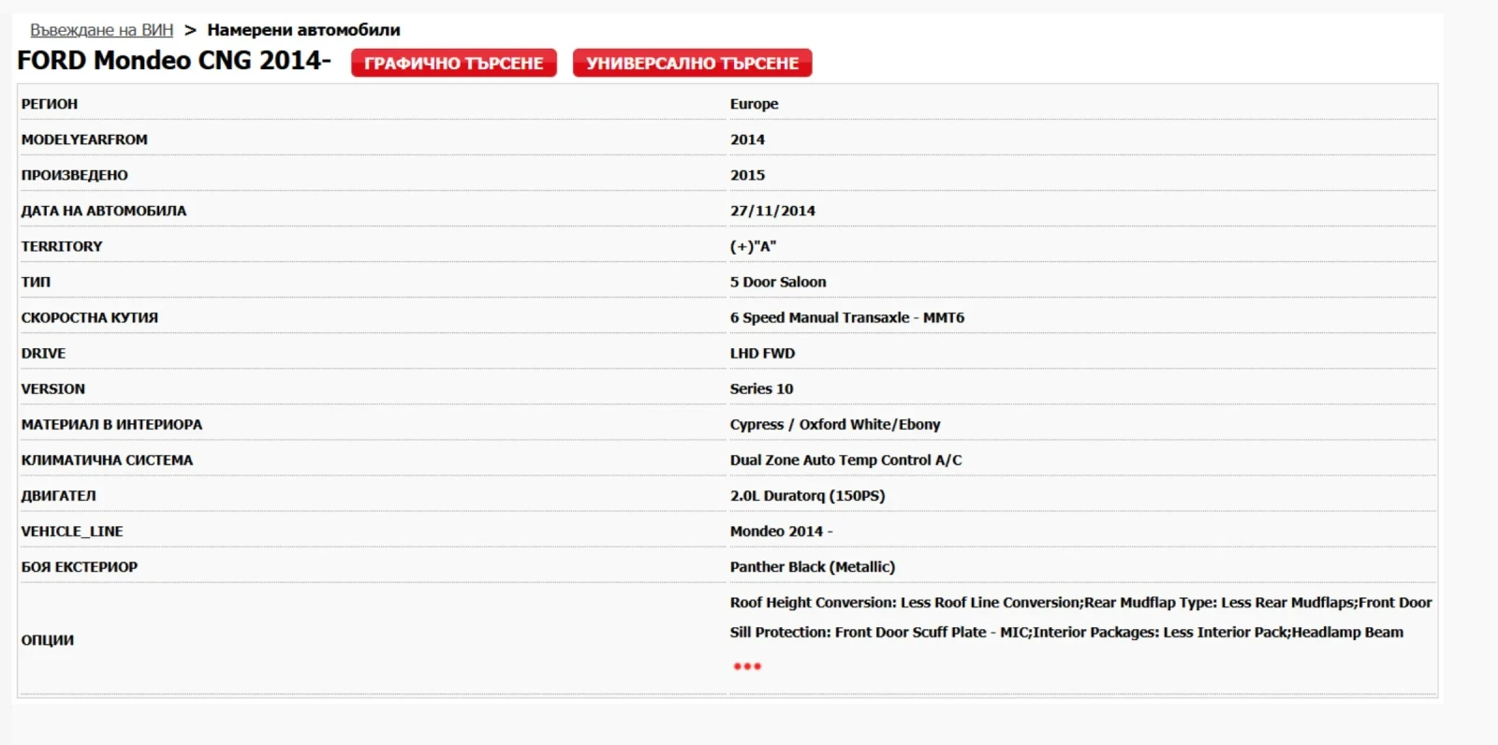Select the MODELYEARFROM row label

coord(84,139)
